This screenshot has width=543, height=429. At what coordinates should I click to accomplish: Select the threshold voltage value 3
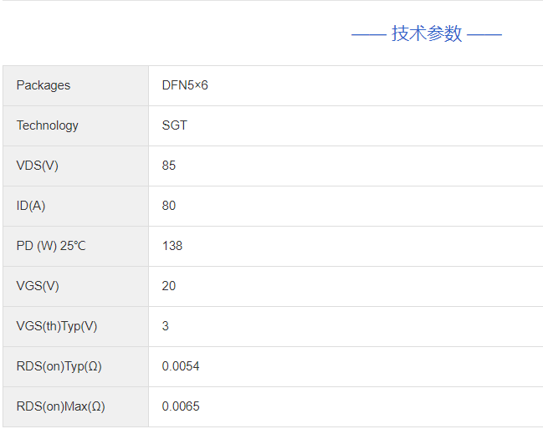pos(166,326)
